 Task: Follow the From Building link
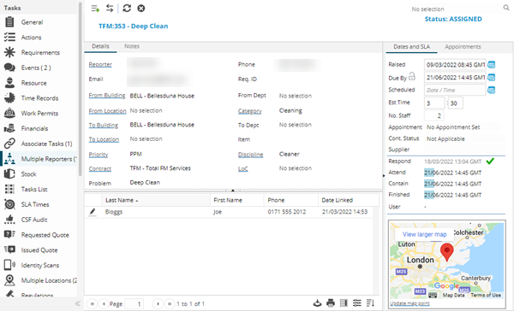pos(107,96)
